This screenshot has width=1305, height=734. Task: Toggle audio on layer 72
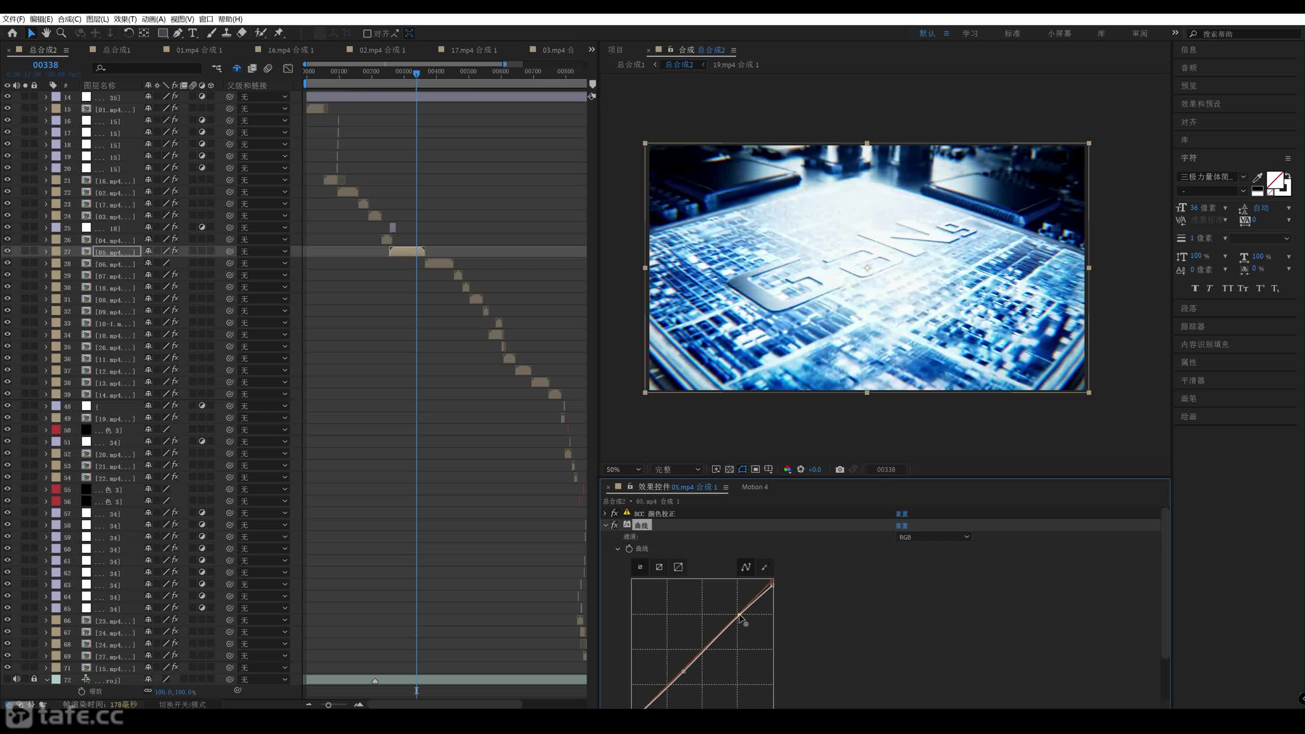pyautogui.click(x=16, y=679)
